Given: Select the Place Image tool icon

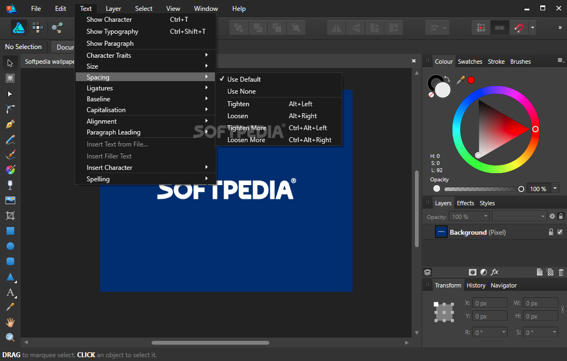Looking at the screenshot, I should [10, 200].
